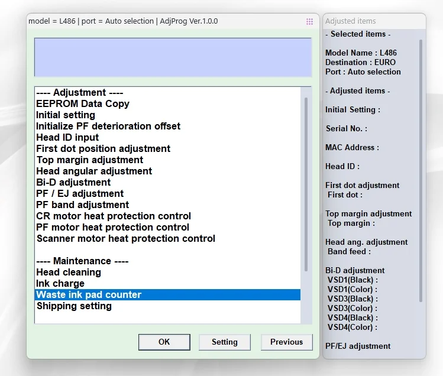Choose PF band adjustment option

point(167,205)
